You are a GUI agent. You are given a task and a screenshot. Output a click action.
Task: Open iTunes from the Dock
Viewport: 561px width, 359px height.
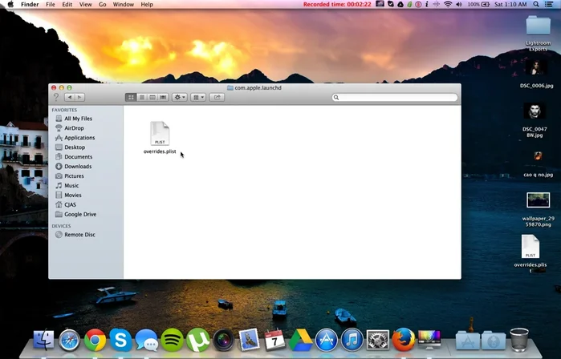[x=352, y=340]
